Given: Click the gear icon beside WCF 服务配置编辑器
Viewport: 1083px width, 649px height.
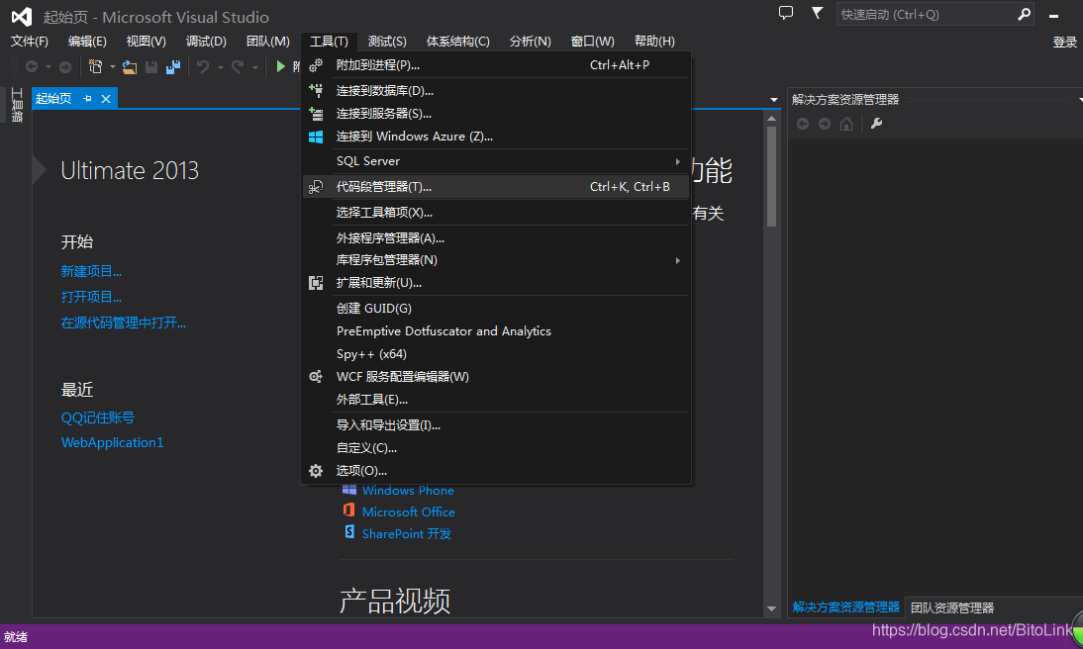Looking at the screenshot, I should (x=316, y=376).
